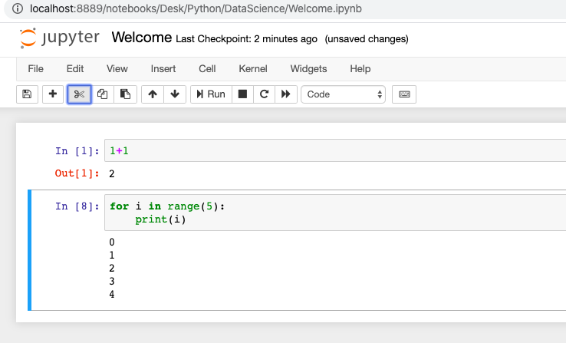
Task: Interrupt the kernel with stop icon
Action: click(x=242, y=94)
